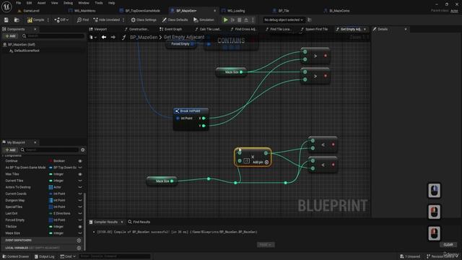
Task: Open the Cmd console dropdown
Action: (x=68, y=256)
